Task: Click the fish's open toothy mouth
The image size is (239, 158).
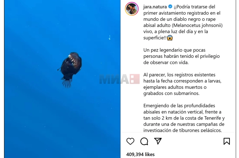Action: pyautogui.click(x=73, y=59)
